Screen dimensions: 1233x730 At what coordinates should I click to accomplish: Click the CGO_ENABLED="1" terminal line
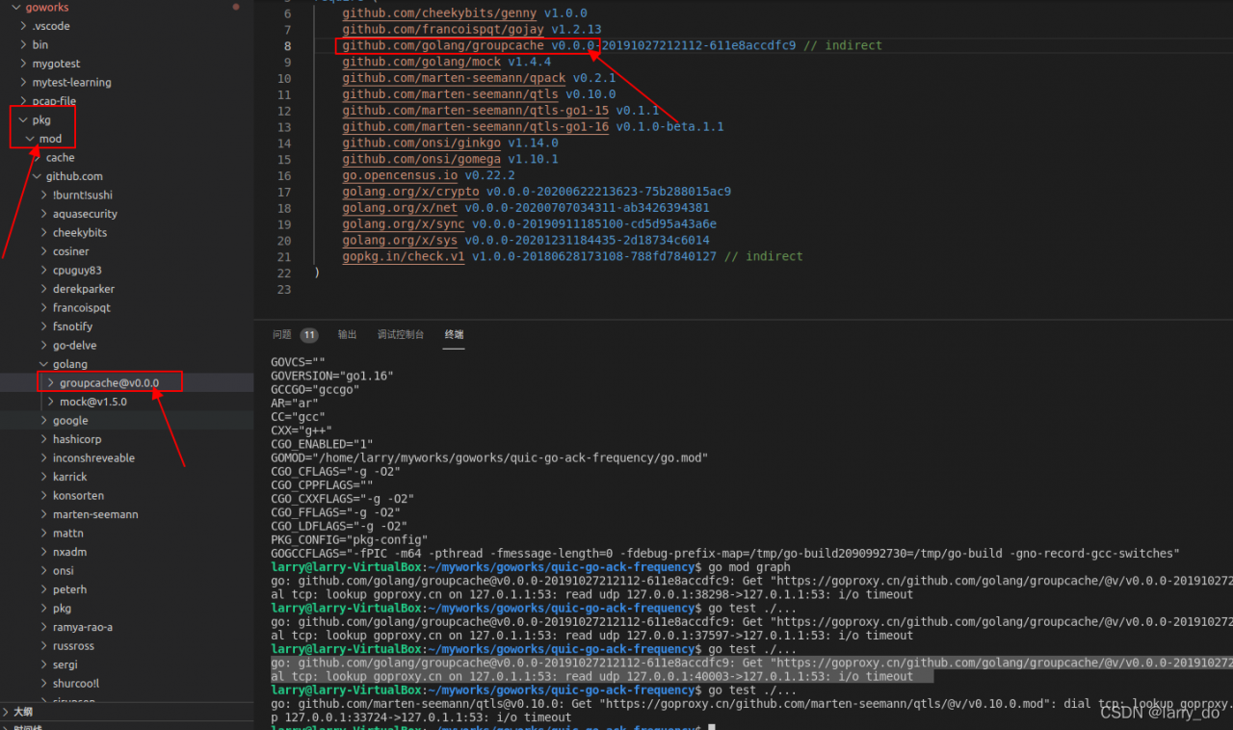322,444
